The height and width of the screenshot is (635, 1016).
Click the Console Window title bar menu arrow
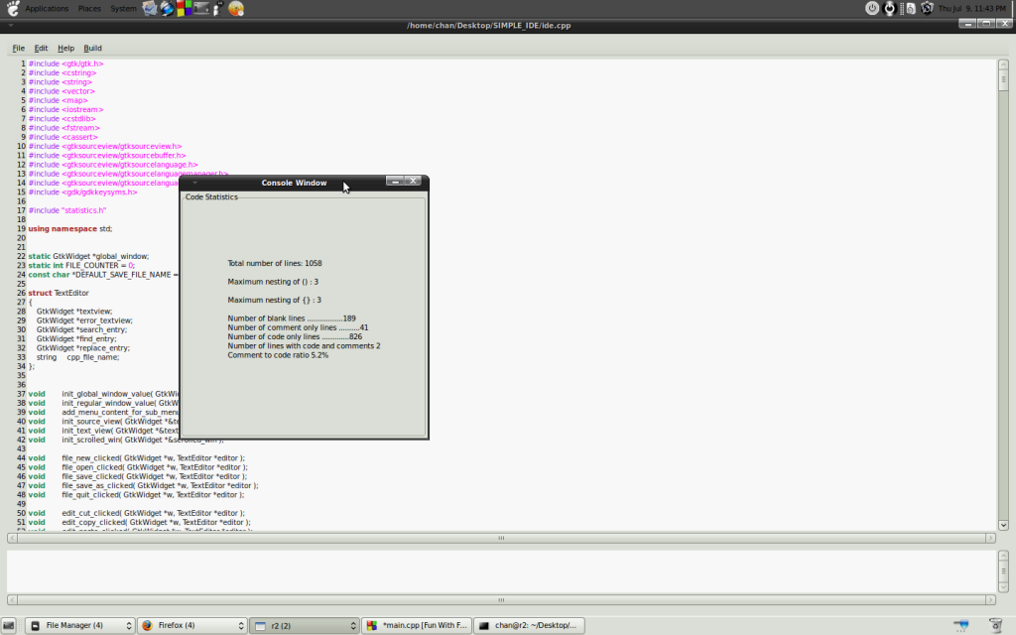(195, 183)
